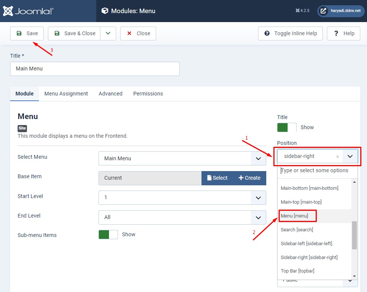Click the Joomla 4.2.5 version indicator
Image resolution: width=367 pixels, height=292 pixels.
(302, 11)
